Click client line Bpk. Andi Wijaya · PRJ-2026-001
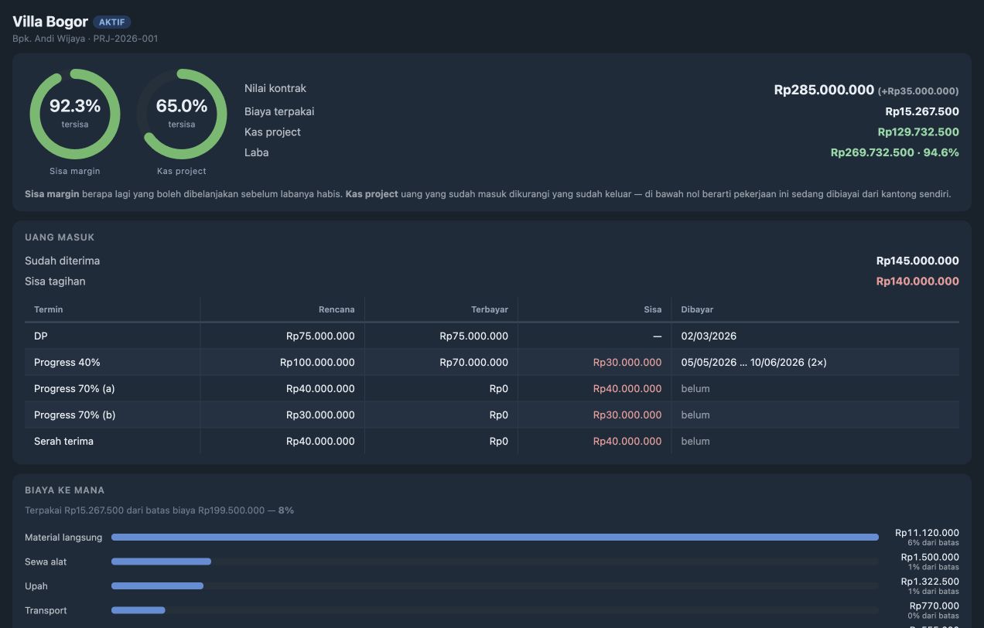This screenshot has width=984, height=628. click(85, 39)
